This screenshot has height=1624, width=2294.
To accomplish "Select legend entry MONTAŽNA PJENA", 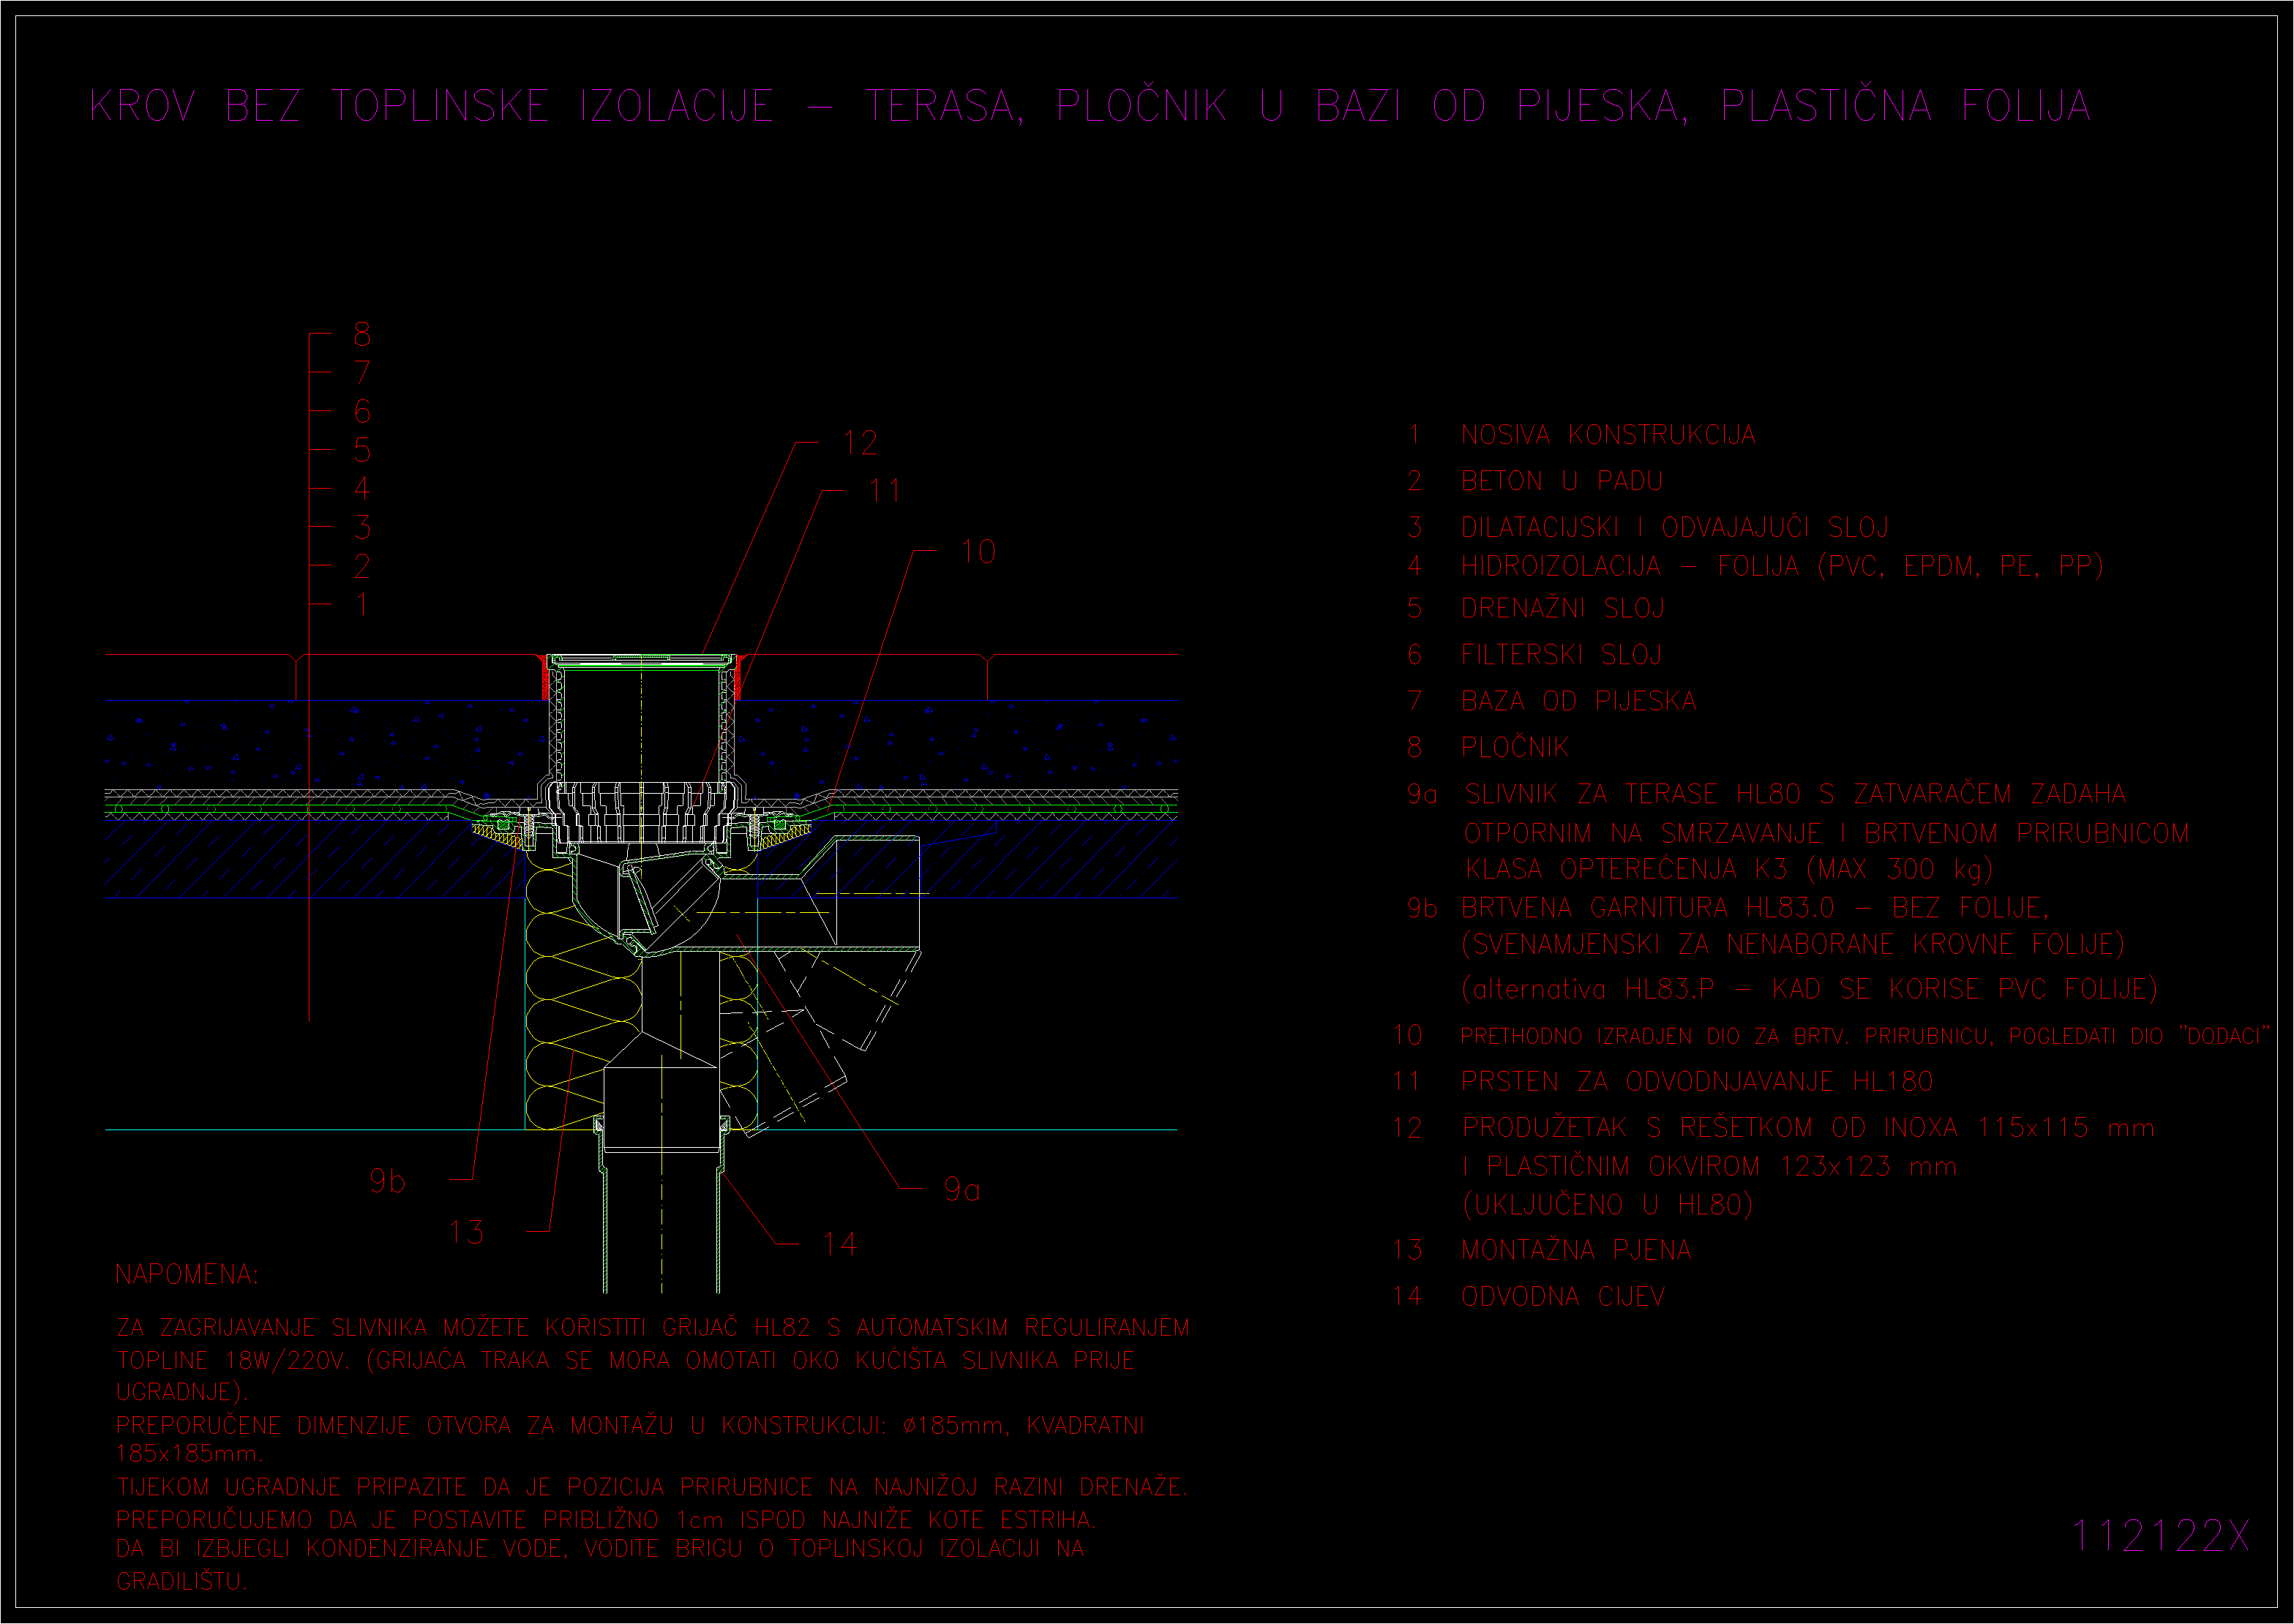I will (x=1576, y=1250).
